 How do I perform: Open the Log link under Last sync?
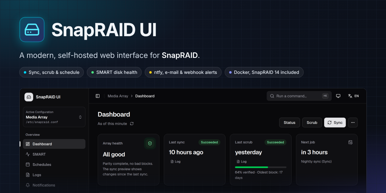tap(176, 162)
